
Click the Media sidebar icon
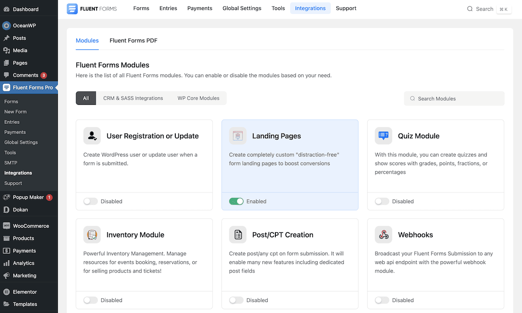point(6,50)
